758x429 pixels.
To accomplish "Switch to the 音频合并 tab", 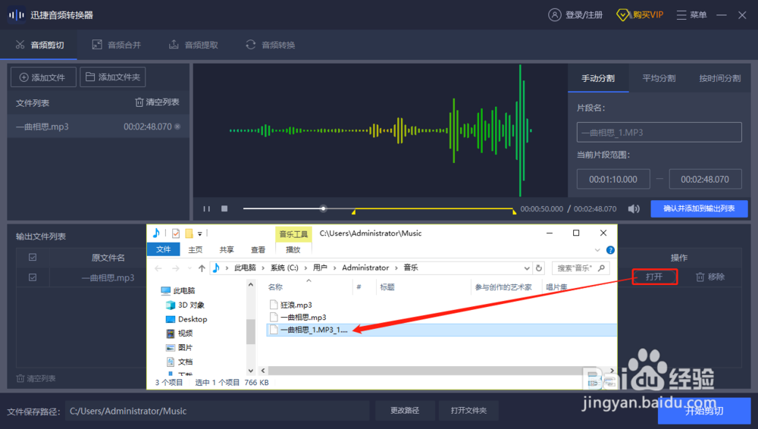I will click(117, 45).
